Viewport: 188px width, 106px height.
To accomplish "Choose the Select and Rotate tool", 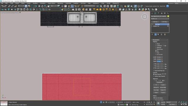I will [42, 6].
